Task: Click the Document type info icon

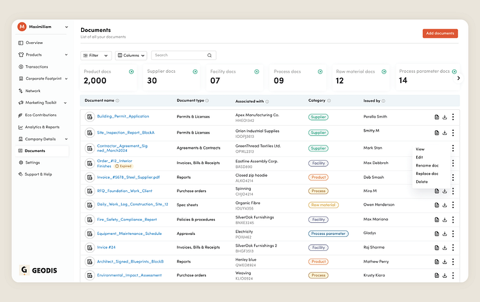Action: point(207,101)
